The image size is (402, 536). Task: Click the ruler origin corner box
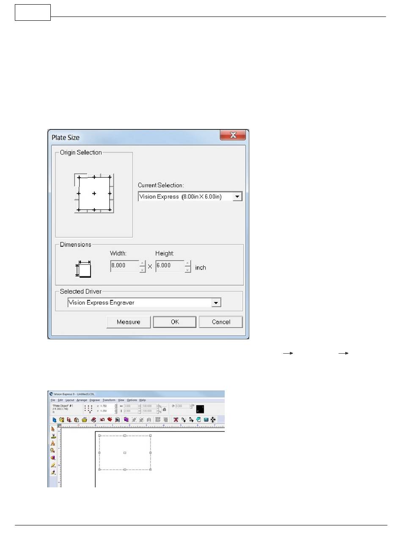pos(59,425)
